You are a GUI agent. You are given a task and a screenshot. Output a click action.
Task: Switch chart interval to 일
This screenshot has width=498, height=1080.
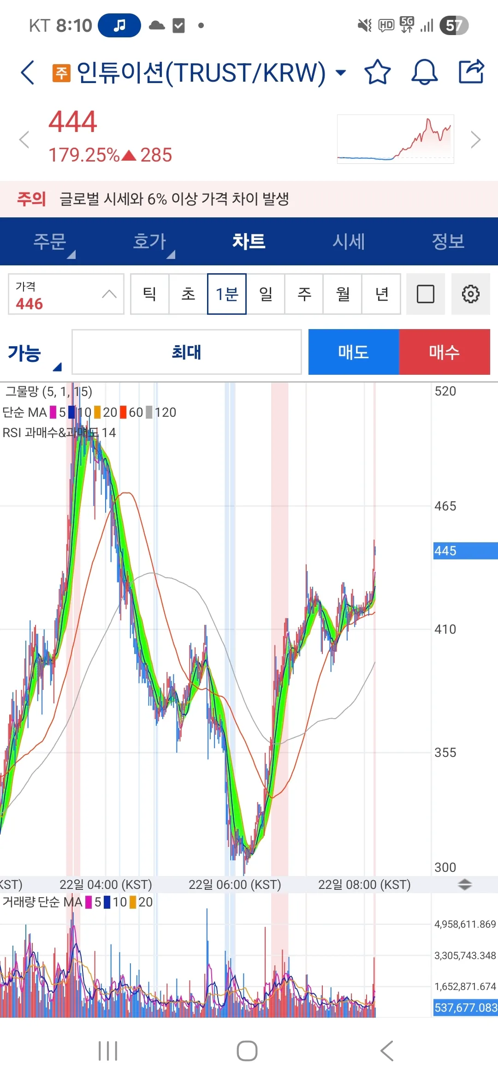(x=266, y=294)
